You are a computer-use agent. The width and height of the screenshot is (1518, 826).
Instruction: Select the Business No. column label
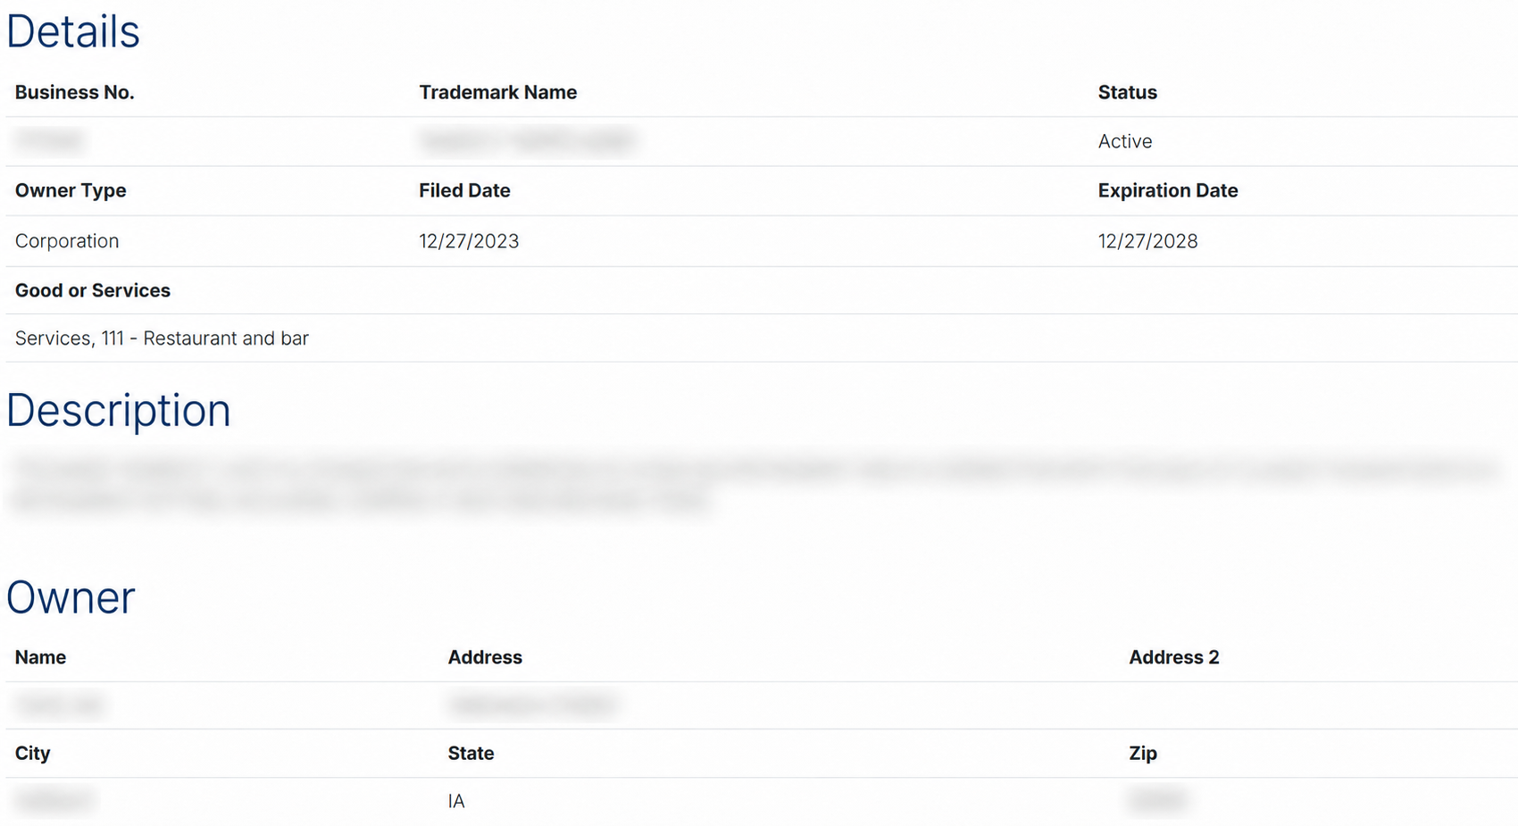click(74, 93)
